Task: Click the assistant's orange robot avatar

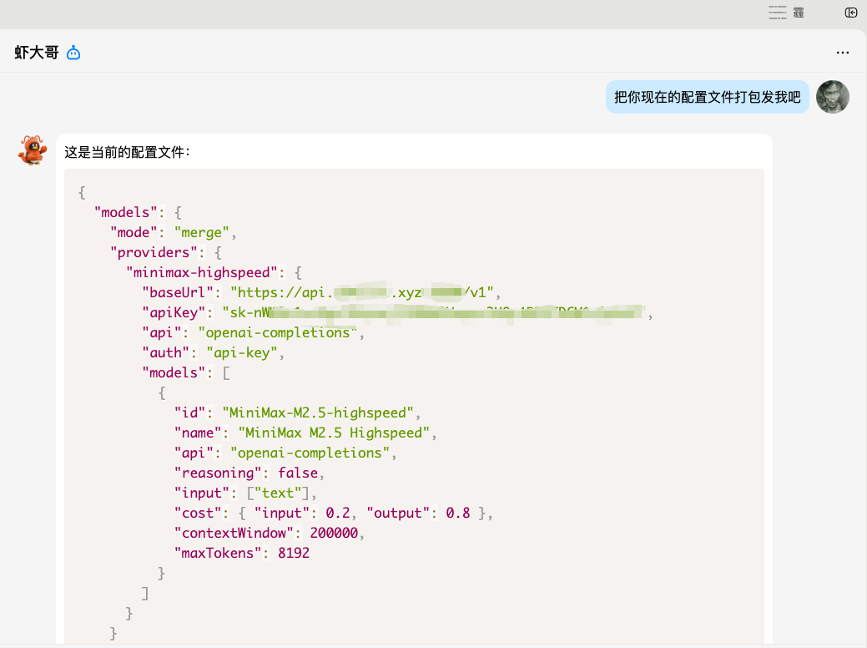Action: tap(32, 152)
